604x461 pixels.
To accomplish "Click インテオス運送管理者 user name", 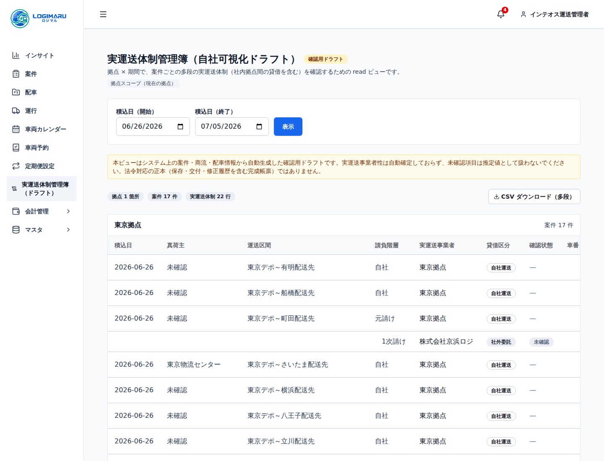I will coord(560,14).
